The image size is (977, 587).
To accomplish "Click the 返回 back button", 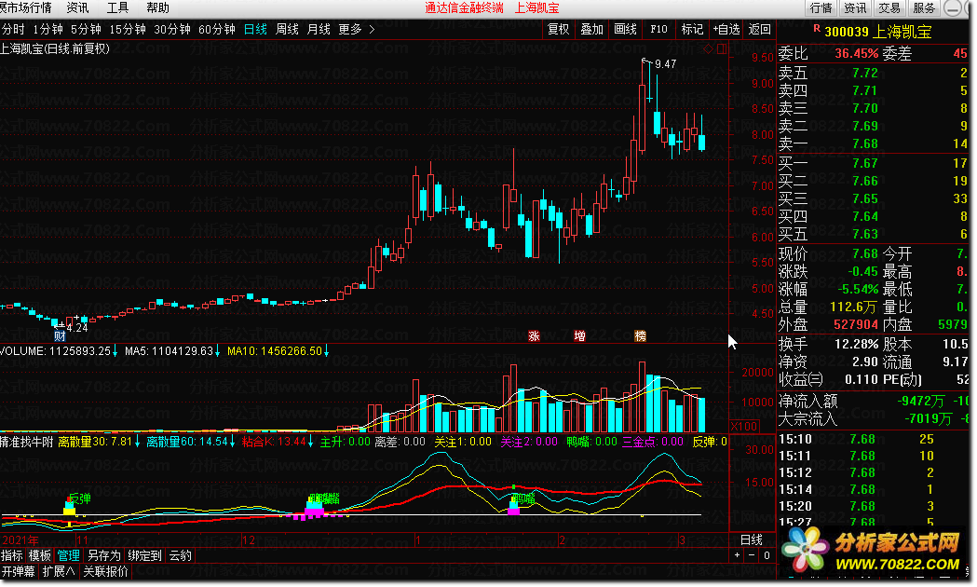I will click(760, 29).
